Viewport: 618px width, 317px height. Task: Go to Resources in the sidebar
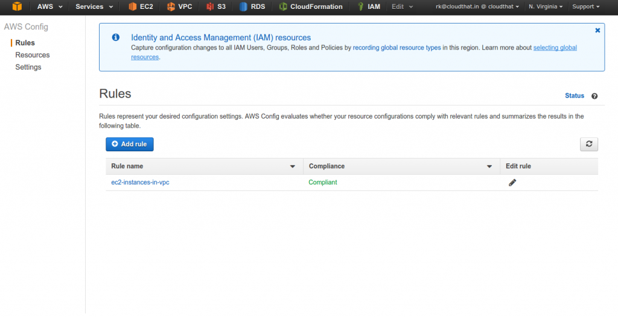[x=33, y=55]
